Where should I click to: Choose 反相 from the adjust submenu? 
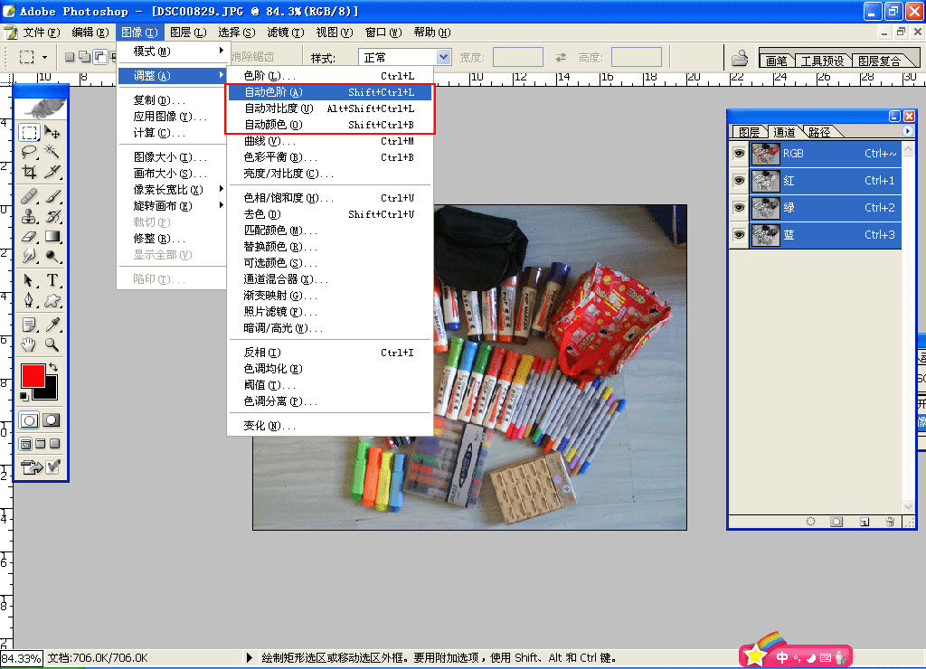[329, 353]
